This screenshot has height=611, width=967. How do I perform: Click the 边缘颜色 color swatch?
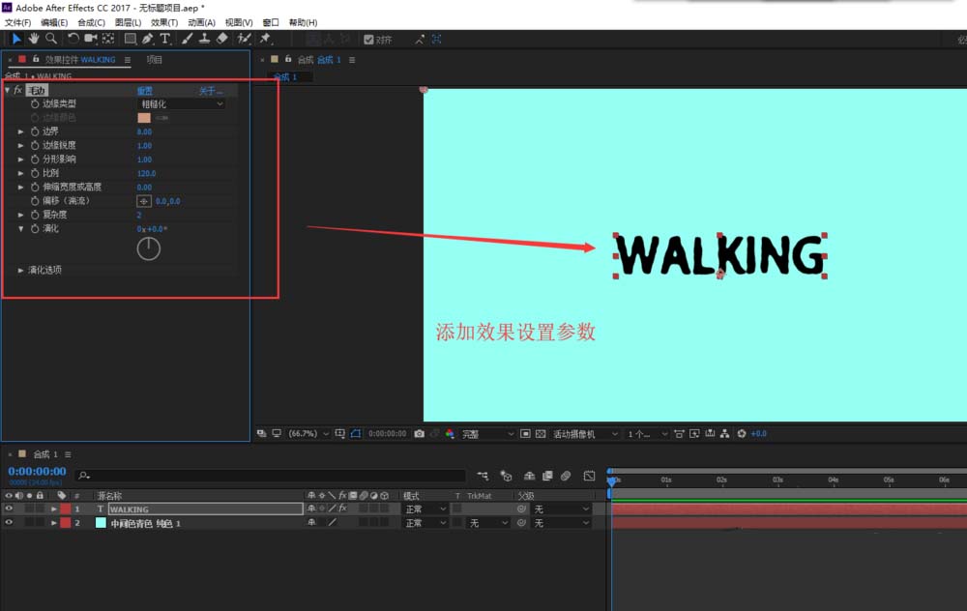(x=145, y=117)
